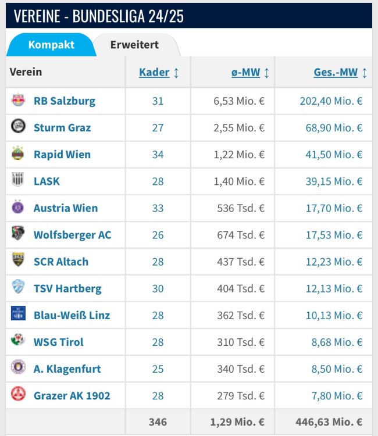Open RB Salzburg's 202,40 Mio. € total value

pyautogui.click(x=331, y=101)
